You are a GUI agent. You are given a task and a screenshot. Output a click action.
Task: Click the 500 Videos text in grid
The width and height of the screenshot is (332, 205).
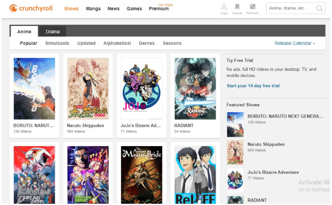coord(76,131)
